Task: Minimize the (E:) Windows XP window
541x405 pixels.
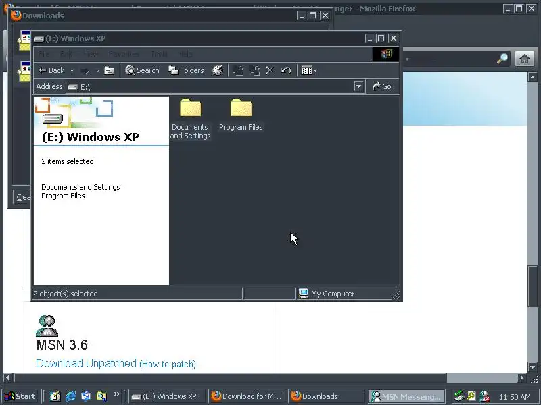Action: coord(370,38)
